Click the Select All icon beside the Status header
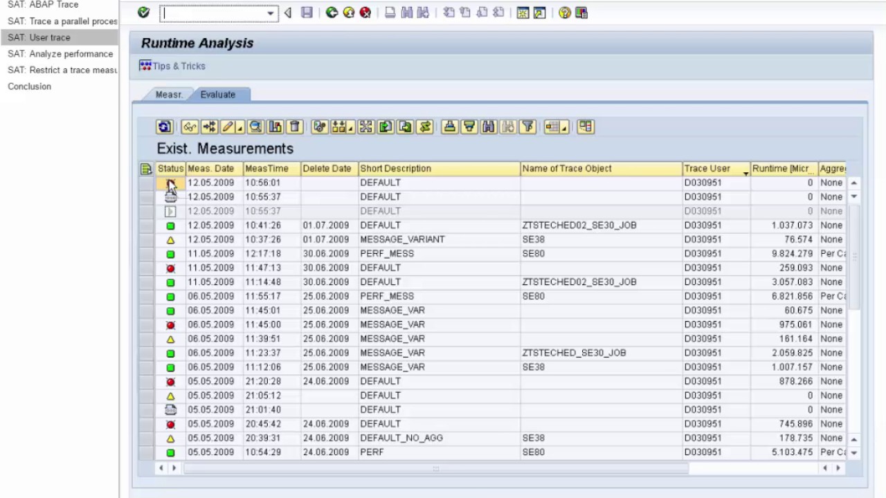886x498 pixels. 146,169
